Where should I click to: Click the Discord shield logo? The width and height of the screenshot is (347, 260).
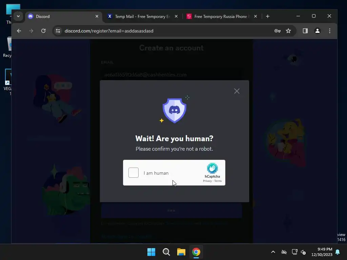(x=175, y=110)
